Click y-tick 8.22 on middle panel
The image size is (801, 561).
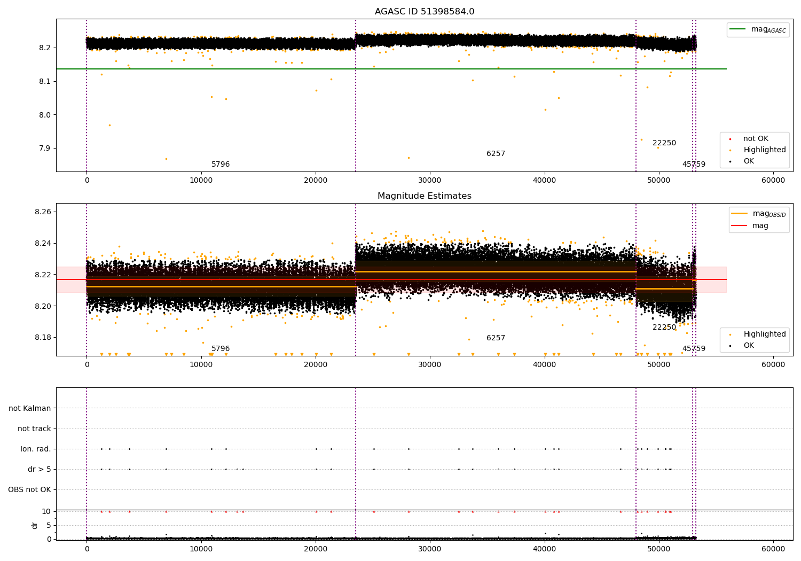pos(43,275)
